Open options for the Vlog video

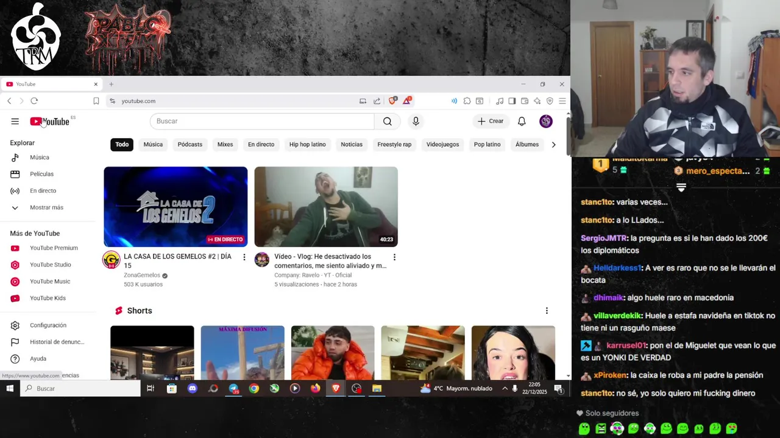click(394, 257)
